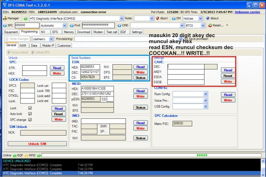Click the Unlock SIM button
The width and height of the screenshot is (266, 177).
[x=37, y=144]
